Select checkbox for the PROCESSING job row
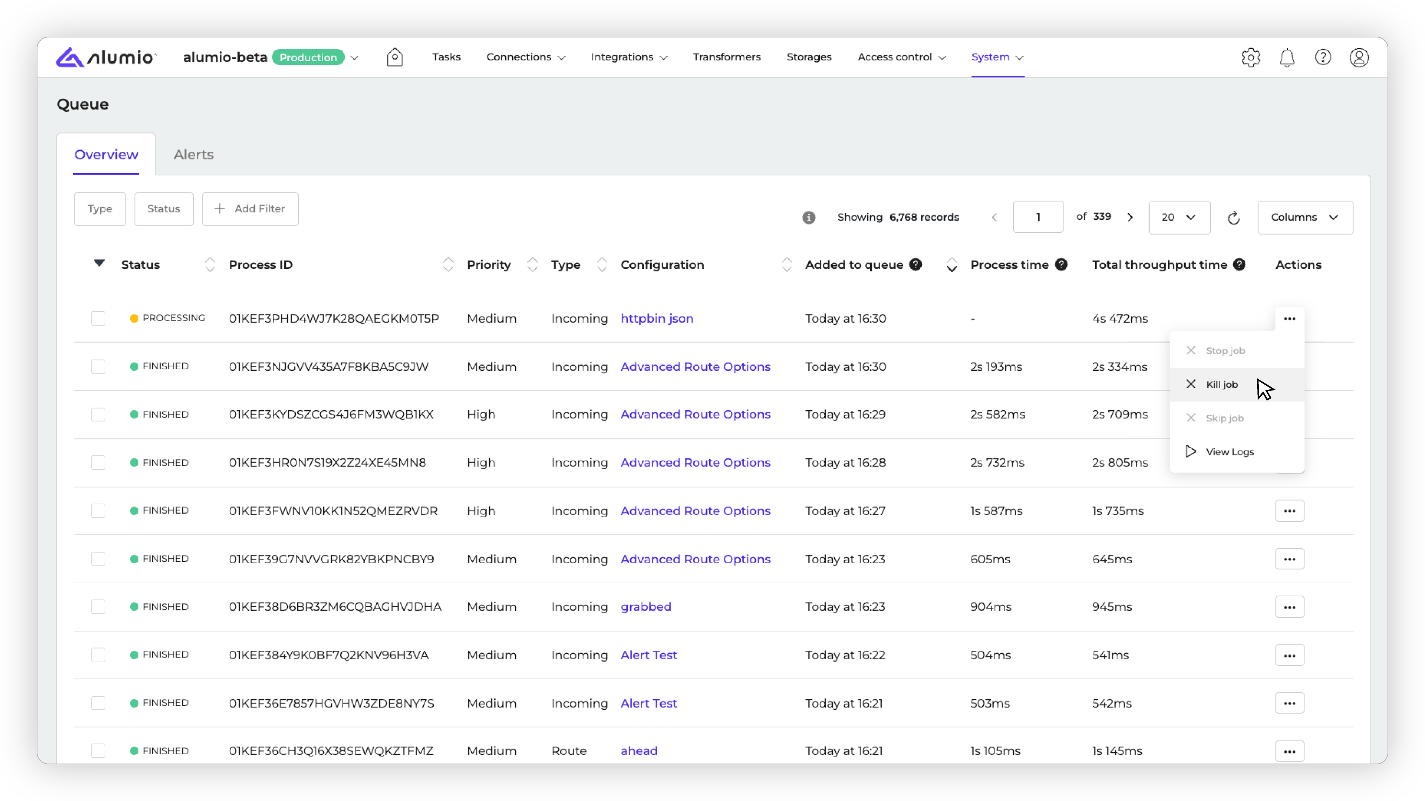This screenshot has width=1425, height=801. [x=98, y=319]
